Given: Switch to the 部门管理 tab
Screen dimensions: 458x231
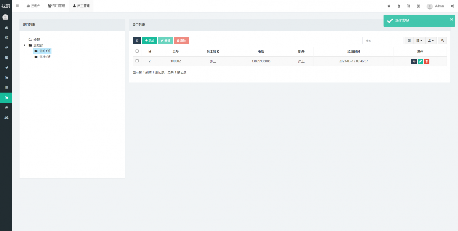Looking at the screenshot, I should (x=56, y=6).
